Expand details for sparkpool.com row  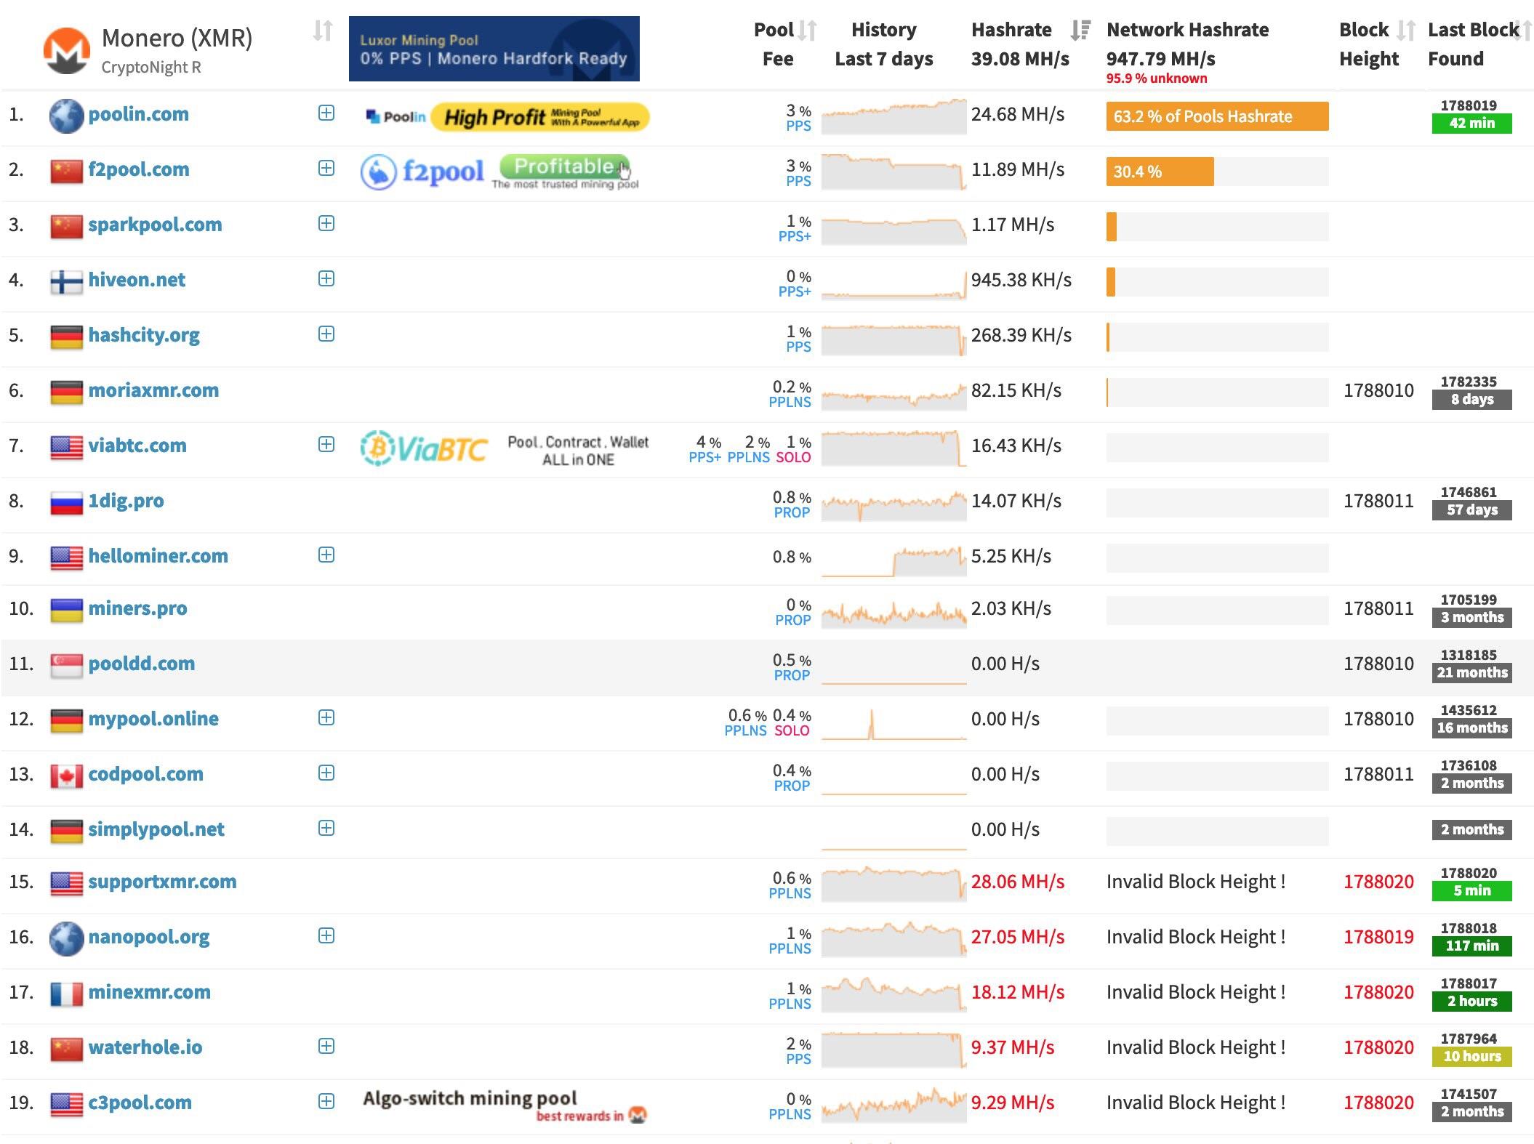coord(326,223)
